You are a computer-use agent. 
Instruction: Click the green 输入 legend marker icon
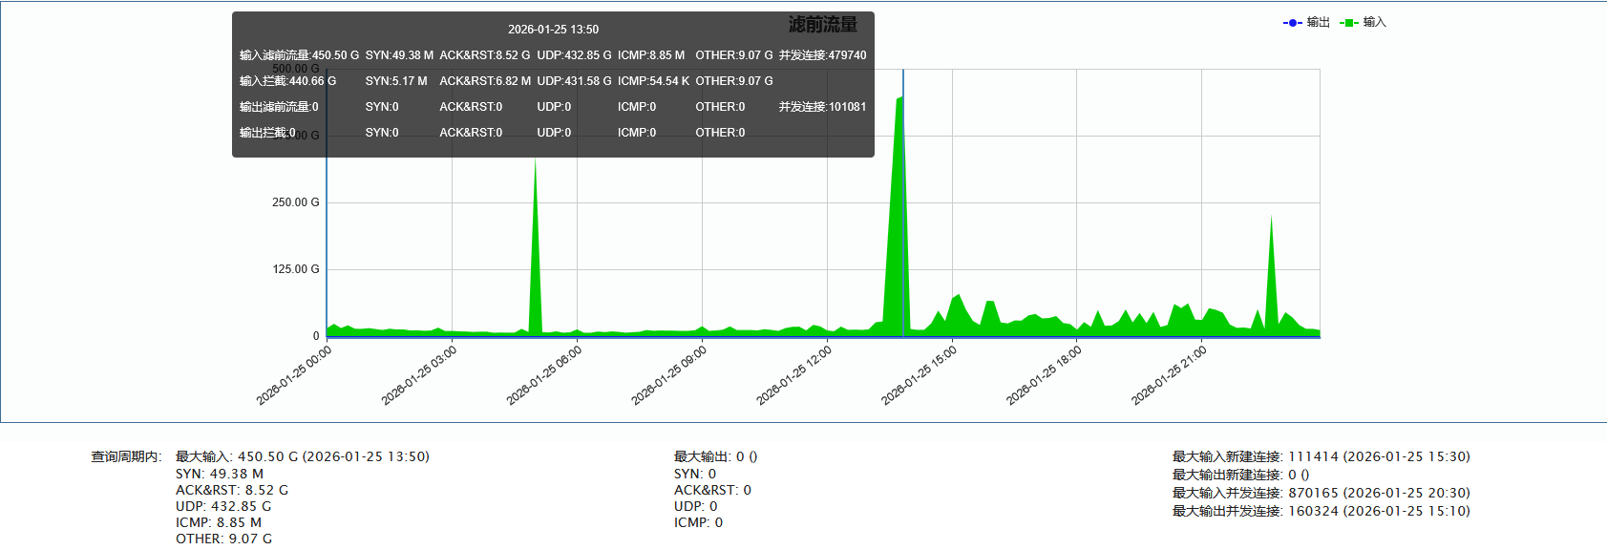(x=1349, y=23)
